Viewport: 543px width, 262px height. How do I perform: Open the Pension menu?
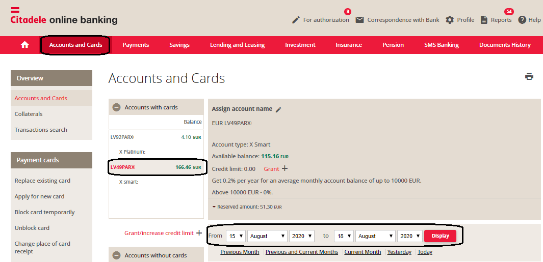click(x=393, y=45)
